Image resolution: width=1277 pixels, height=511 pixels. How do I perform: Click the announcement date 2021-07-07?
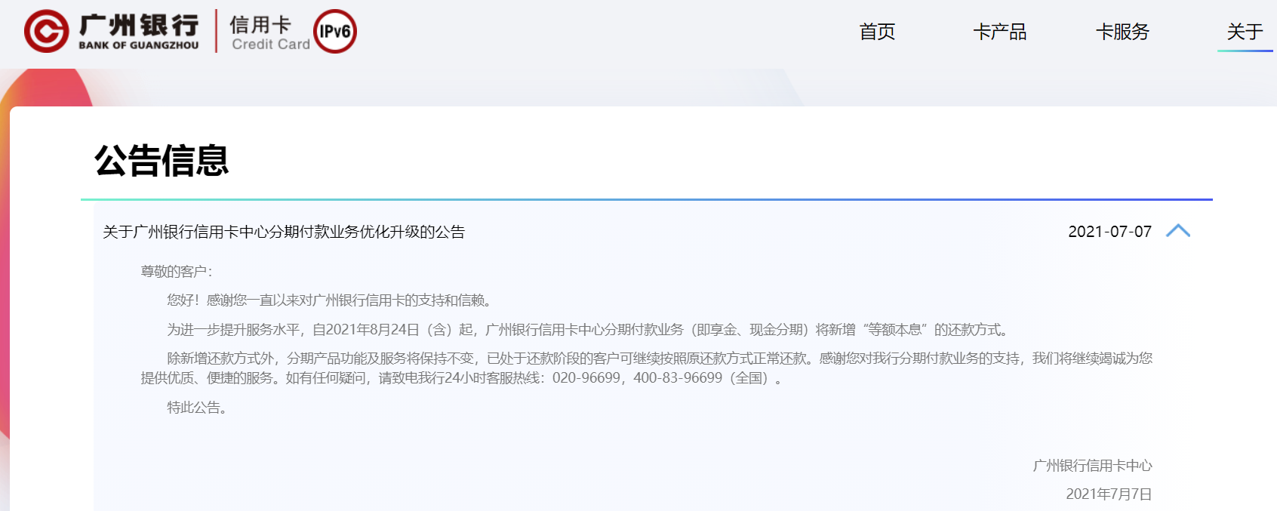[x=1109, y=232]
